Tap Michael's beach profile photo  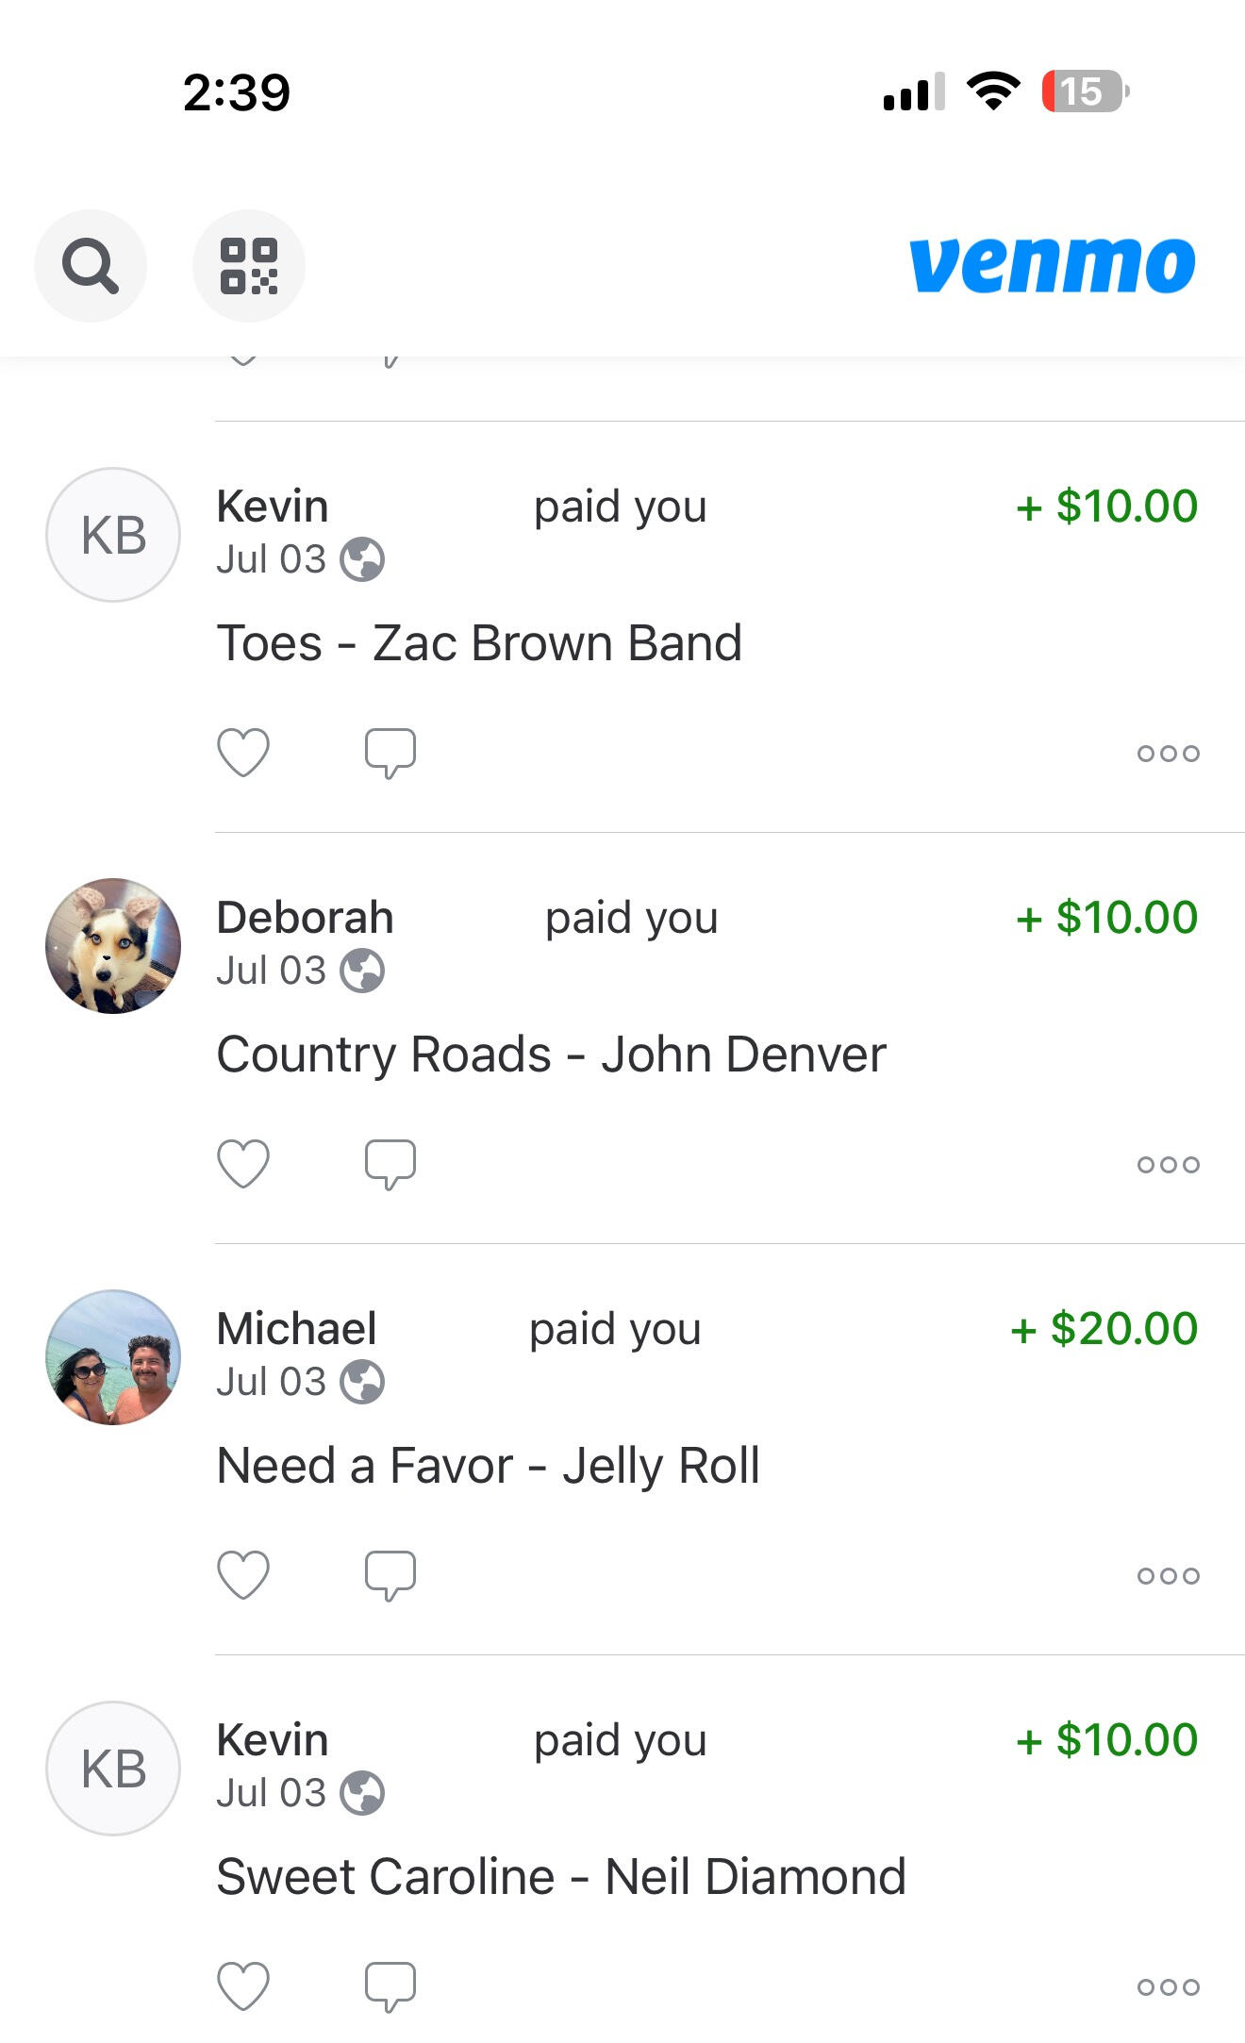(x=113, y=1357)
